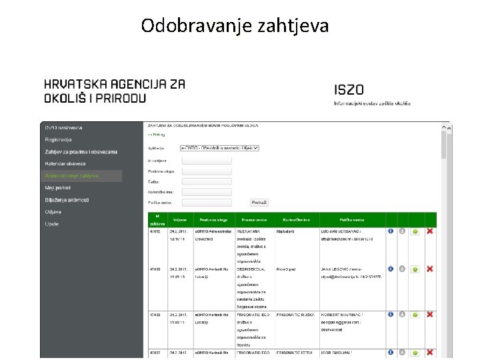The width and height of the screenshot is (480, 360).
Task: Focus the Tvrtka input field
Action: (207, 181)
